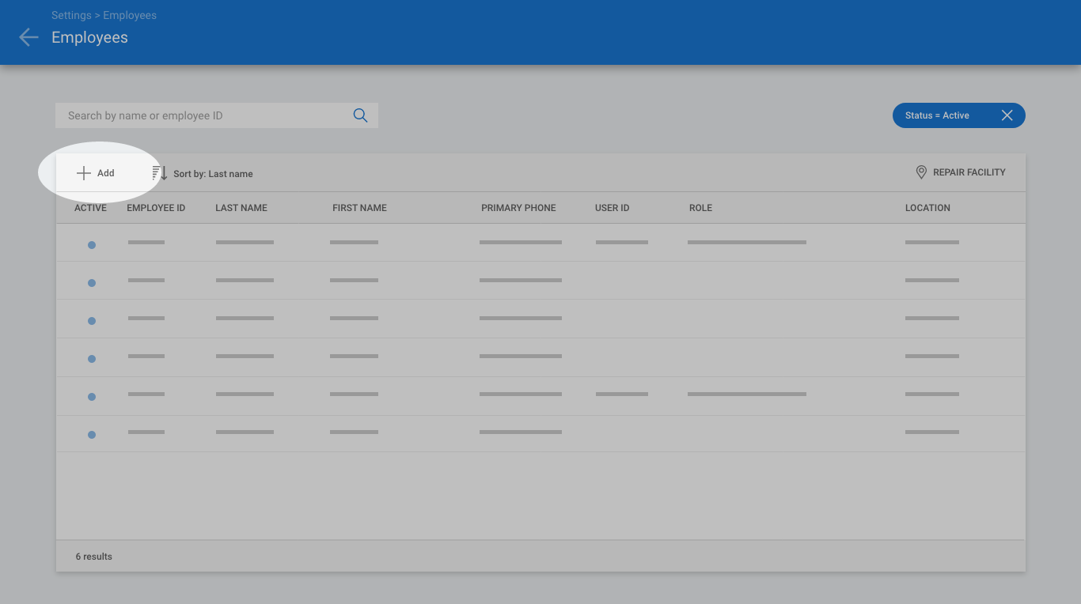Click the ACTIVE column header

click(x=90, y=208)
